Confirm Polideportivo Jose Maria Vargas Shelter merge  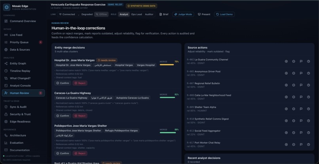(x=63, y=153)
